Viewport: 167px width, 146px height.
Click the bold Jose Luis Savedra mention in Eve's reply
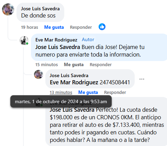58,47
